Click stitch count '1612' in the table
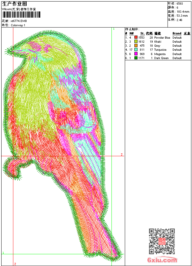This screenshot has height=266, width=192. point(141,41)
